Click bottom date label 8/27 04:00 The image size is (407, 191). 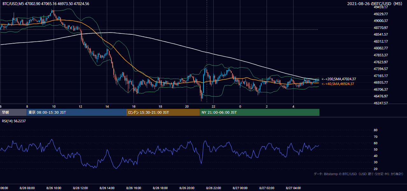293,188
